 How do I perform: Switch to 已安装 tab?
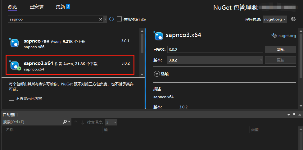click(37, 7)
